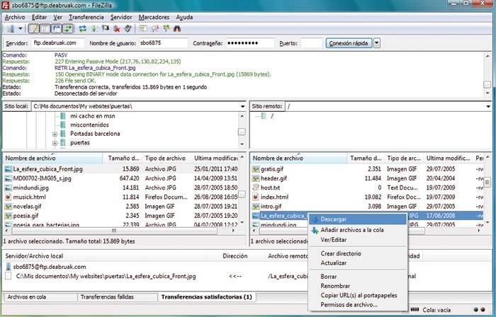Cancel the current operation from the toolbar
Viewport: 496px width, 317px height.
coord(106,29)
